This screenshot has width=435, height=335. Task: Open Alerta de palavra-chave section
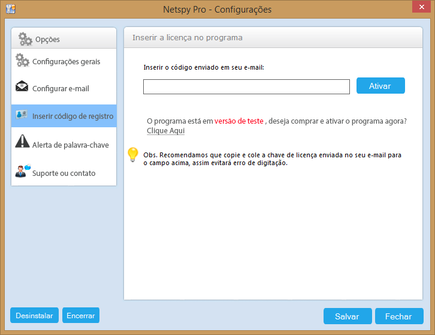64,145
